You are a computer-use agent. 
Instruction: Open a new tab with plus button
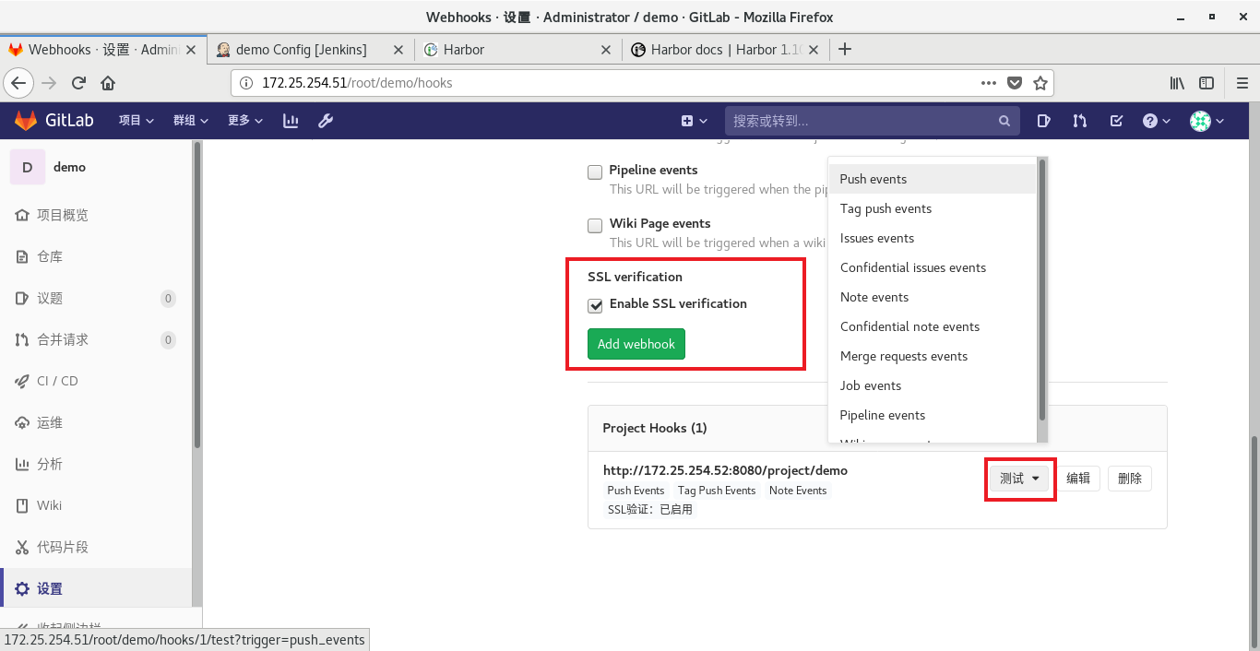coord(845,50)
